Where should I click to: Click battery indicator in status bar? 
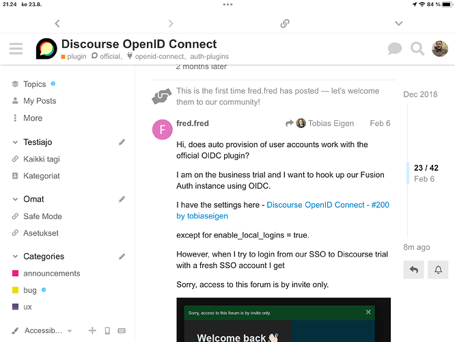pyautogui.click(x=447, y=4)
